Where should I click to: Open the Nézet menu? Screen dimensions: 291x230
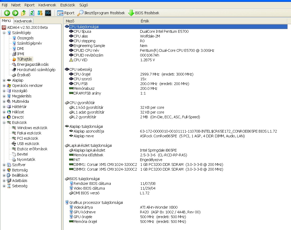pos(16,5)
